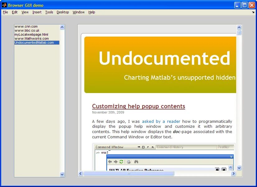Click the previous-page arrow in function reference
Screen dimensions: 257x187
(217, 169)
